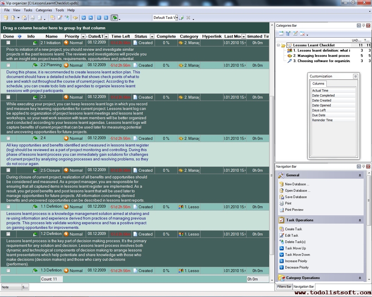Open the Date&T column filter dropdown
Viewport: 372px width, 297px height.
pyautogui.click(x=106, y=36)
